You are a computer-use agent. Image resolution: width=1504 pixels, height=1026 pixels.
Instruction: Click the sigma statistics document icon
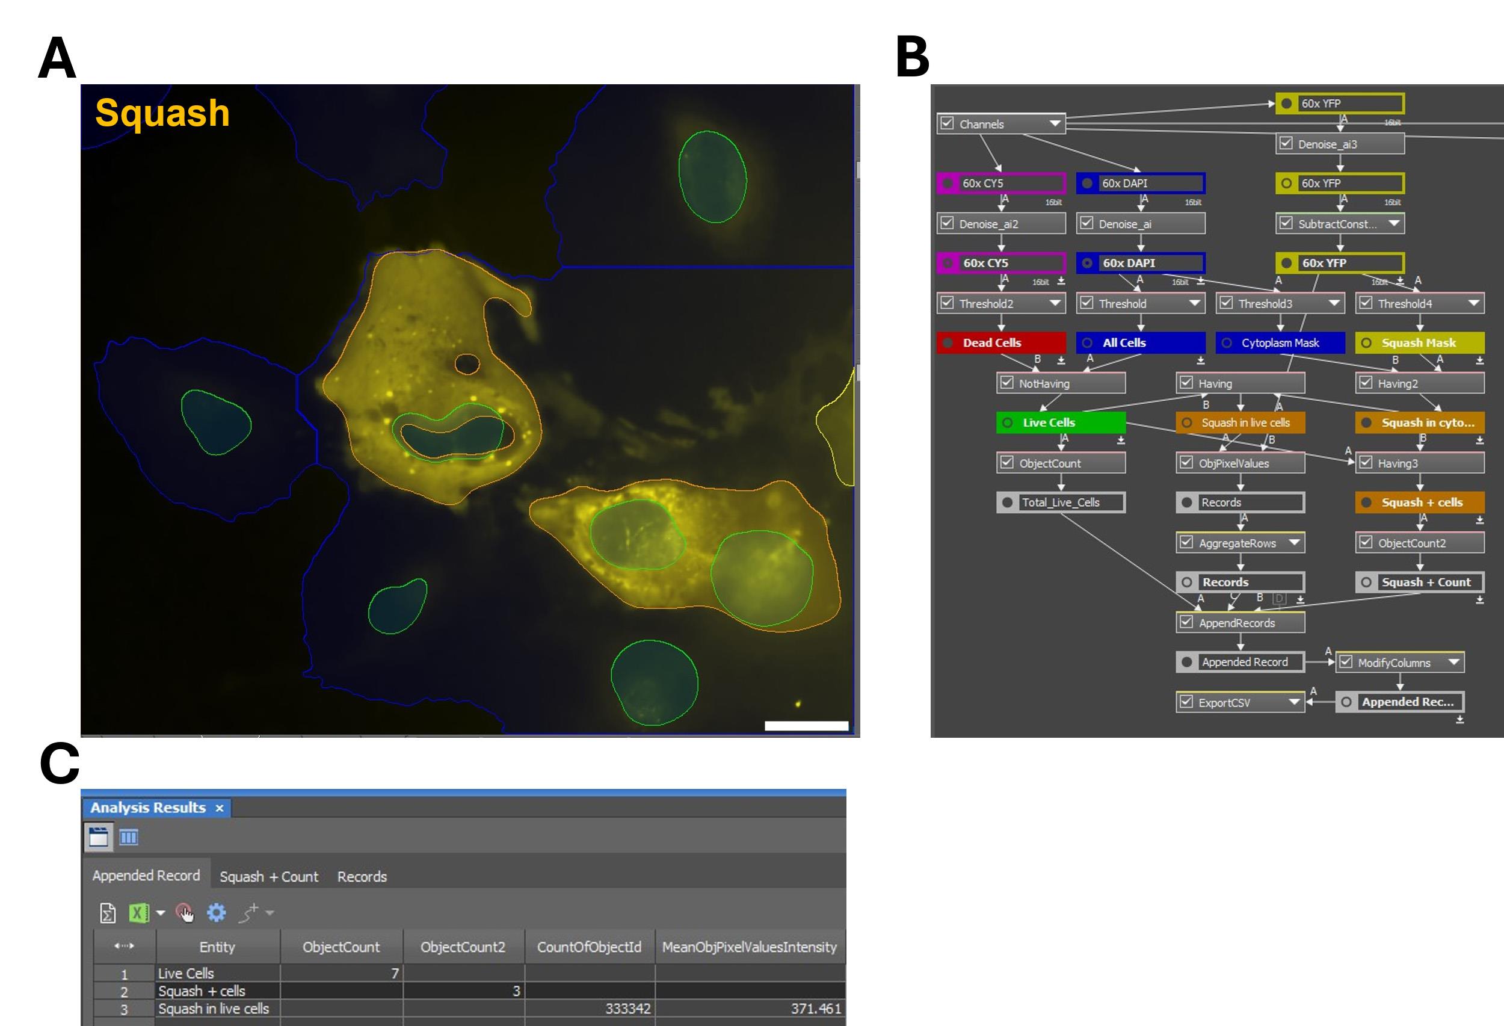(x=108, y=913)
